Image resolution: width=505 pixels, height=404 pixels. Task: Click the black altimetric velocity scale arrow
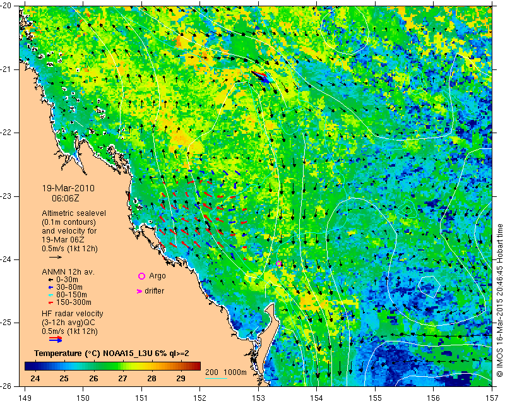point(56,257)
